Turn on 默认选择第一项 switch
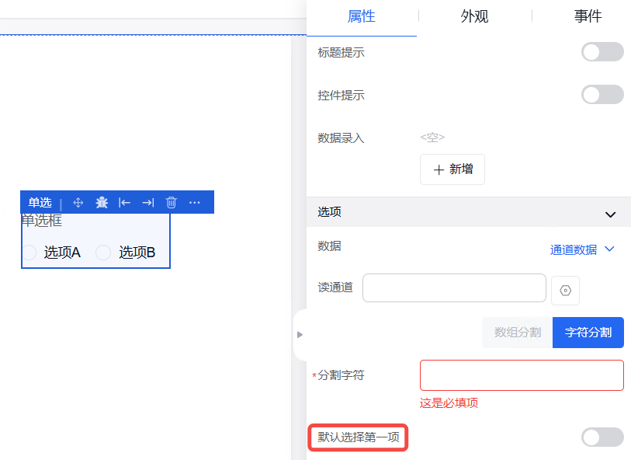 (x=602, y=437)
